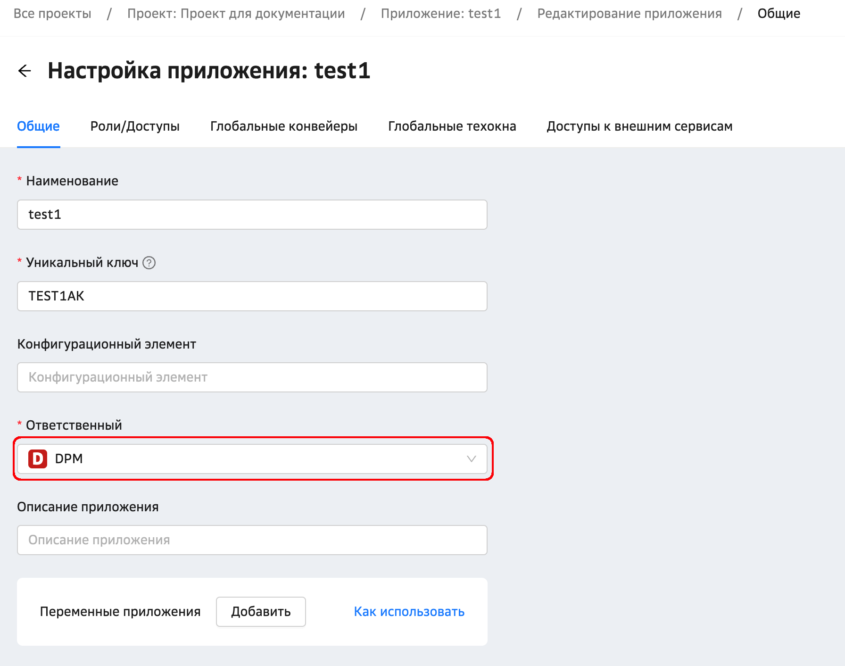This screenshot has height=666, width=845.
Task: Click the Все проекты breadcrumb
Action: 52,14
